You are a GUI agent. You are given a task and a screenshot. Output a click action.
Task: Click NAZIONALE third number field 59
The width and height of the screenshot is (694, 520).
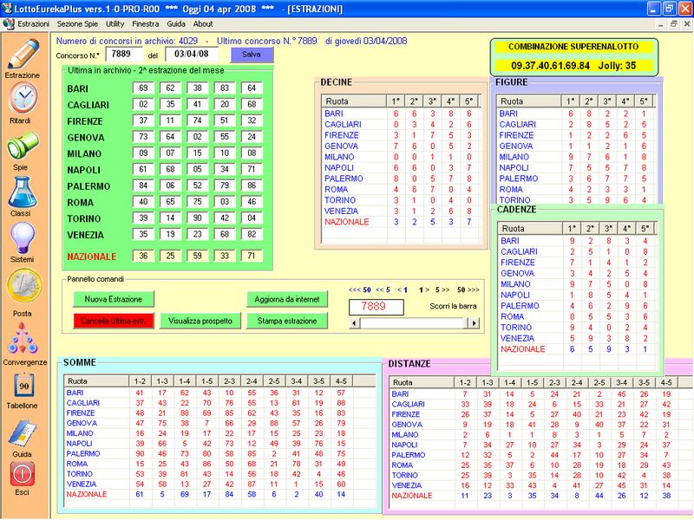[198, 256]
